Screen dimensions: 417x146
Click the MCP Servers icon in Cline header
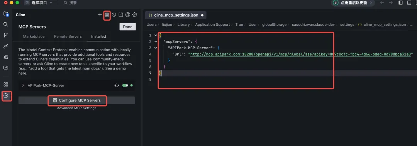pos(107,15)
